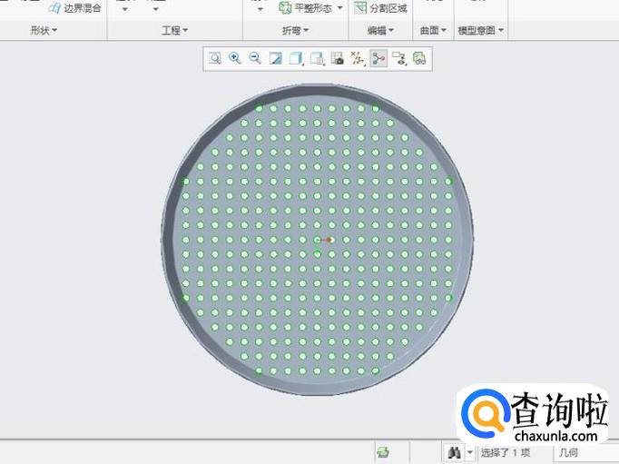
Task: Click the binoculars search icon in status bar
Action: click(x=455, y=452)
